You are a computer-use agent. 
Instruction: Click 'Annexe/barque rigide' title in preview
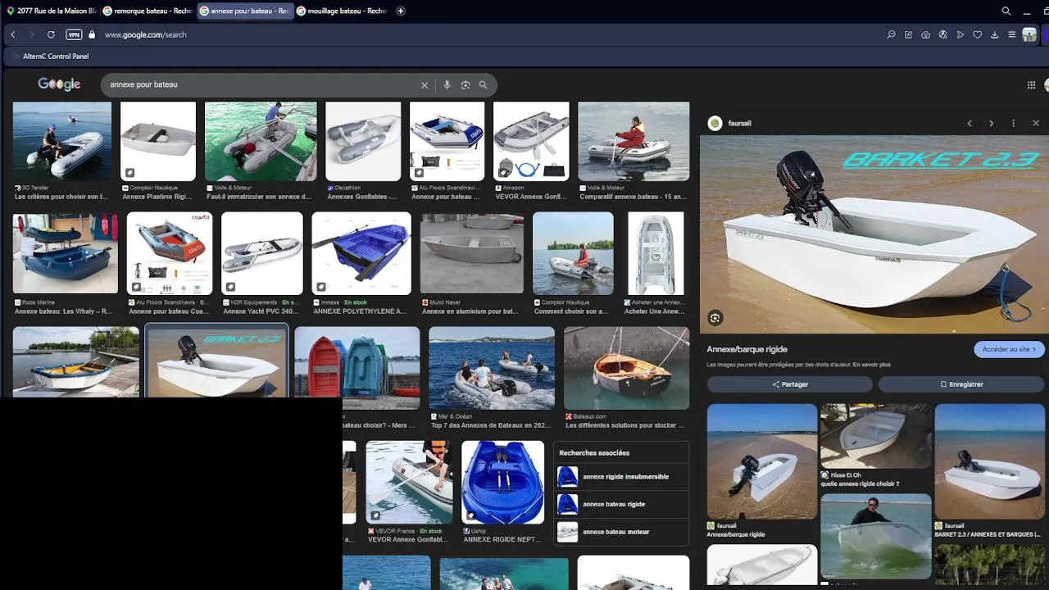(747, 350)
